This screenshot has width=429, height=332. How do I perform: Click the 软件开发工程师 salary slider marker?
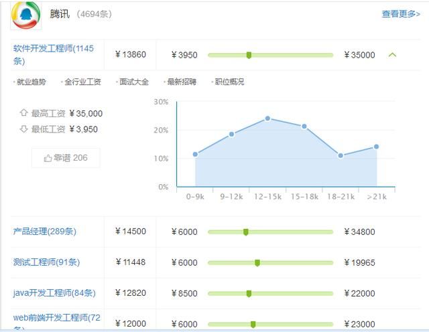click(249, 55)
